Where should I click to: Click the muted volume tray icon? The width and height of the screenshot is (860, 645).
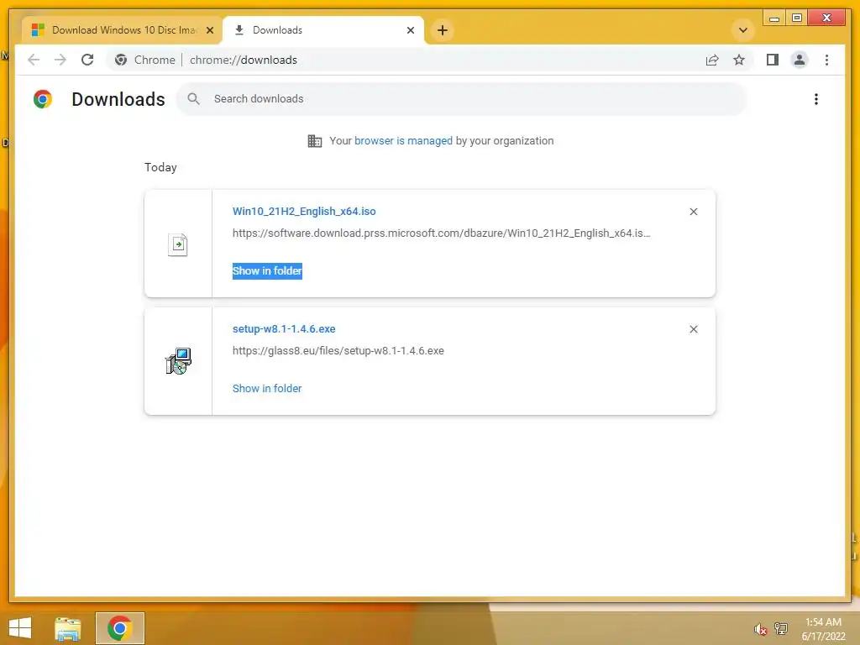pyautogui.click(x=760, y=629)
